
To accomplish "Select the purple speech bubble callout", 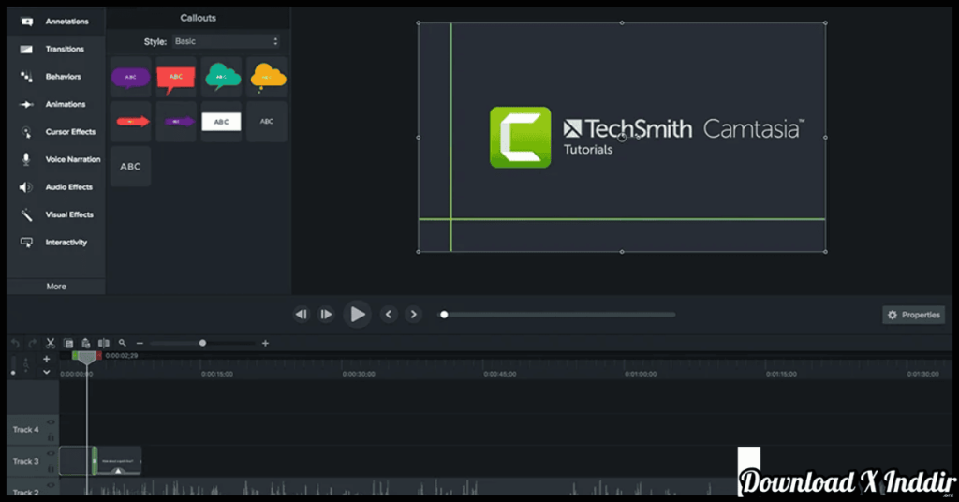I will 131,77.
